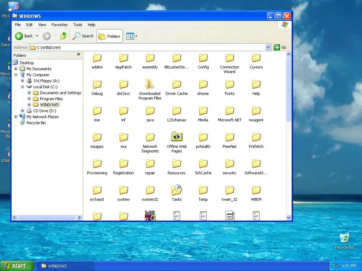Open the Favorites menu

[59, 25]
